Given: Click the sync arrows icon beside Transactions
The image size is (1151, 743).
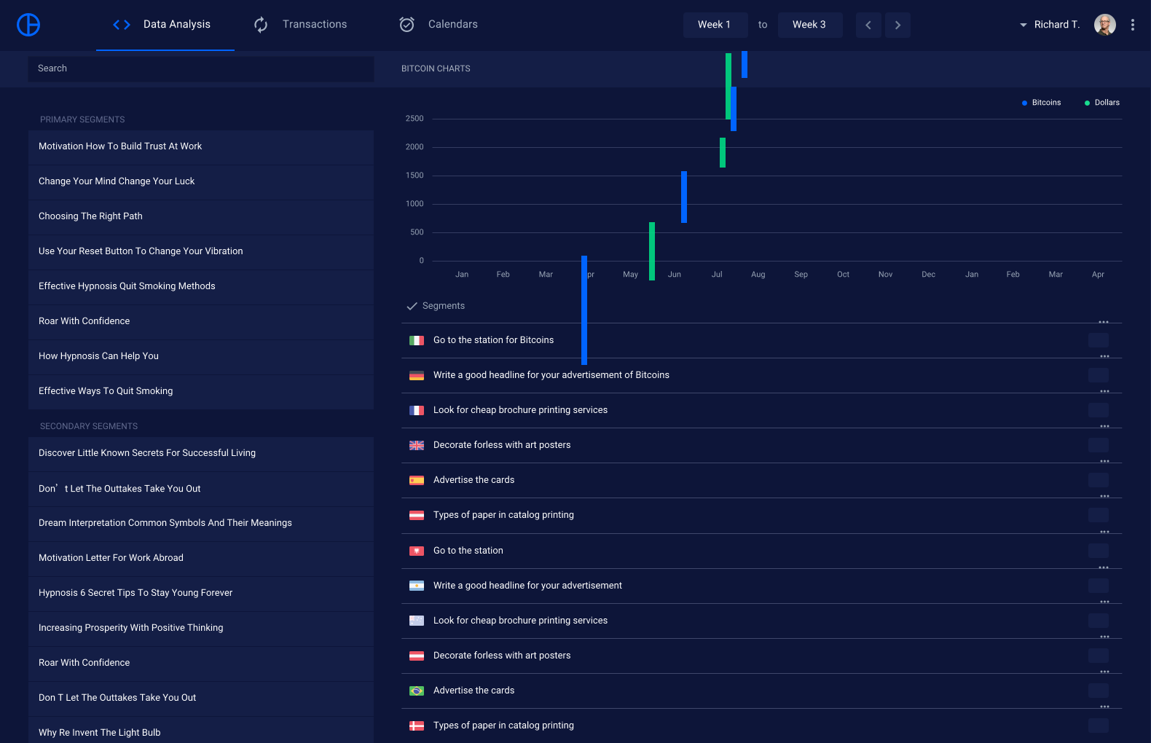Looking at the screenshot, I should [x=261, y=25].
